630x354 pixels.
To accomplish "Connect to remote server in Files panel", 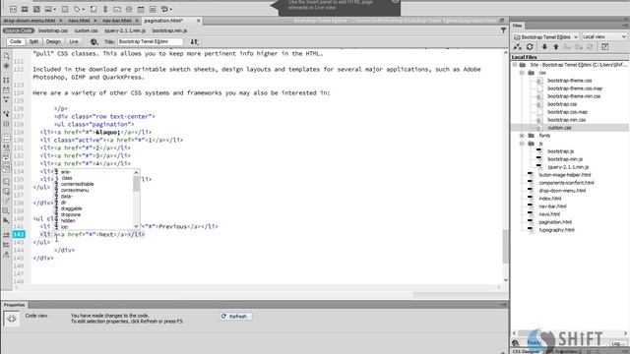I will [x=518, y=47].
